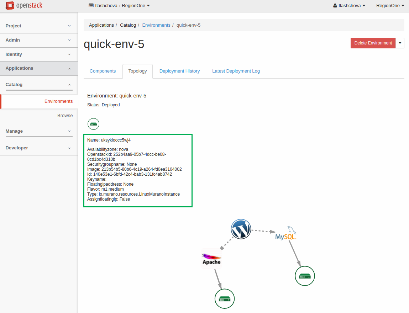Click the WordPress node in topology

pyautogui.click(x=241, y=229)
